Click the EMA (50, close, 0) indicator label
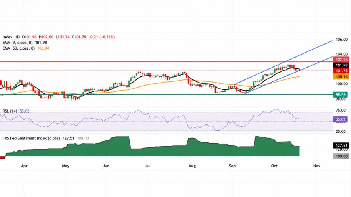This screenshot has height=197, width=351. (18, 48)
